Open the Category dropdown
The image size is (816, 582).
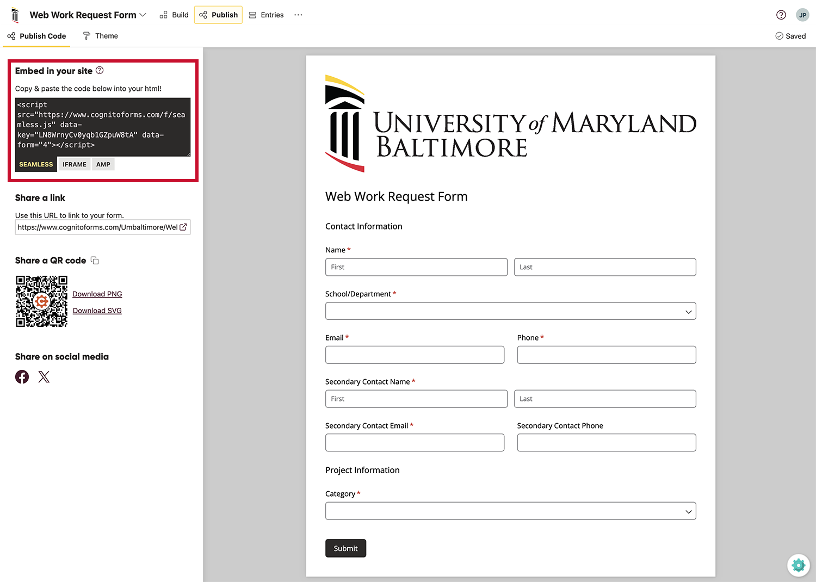pyautogui.click(x=510, y=511)
